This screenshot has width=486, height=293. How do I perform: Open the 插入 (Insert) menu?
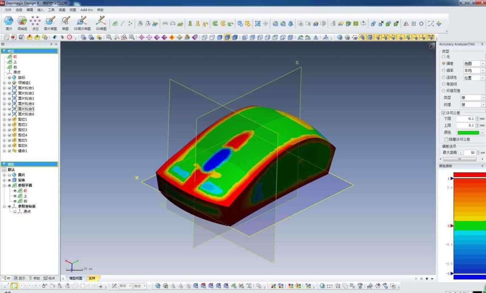coord(41,10)
